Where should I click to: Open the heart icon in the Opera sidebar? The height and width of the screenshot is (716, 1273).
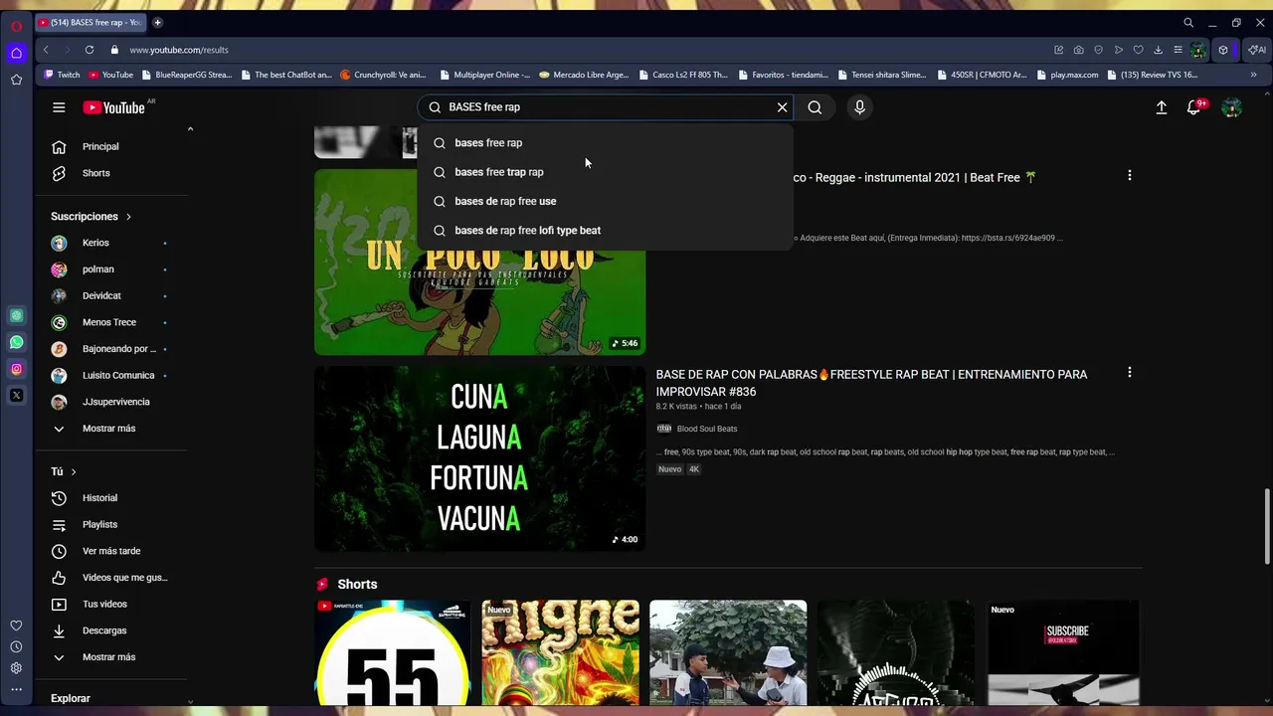click(16, 626)
